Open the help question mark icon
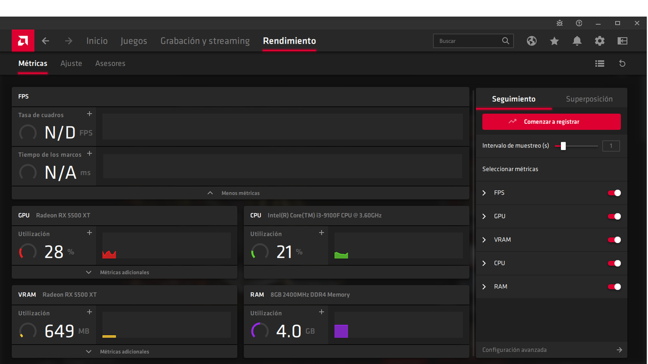 [579, 23]
